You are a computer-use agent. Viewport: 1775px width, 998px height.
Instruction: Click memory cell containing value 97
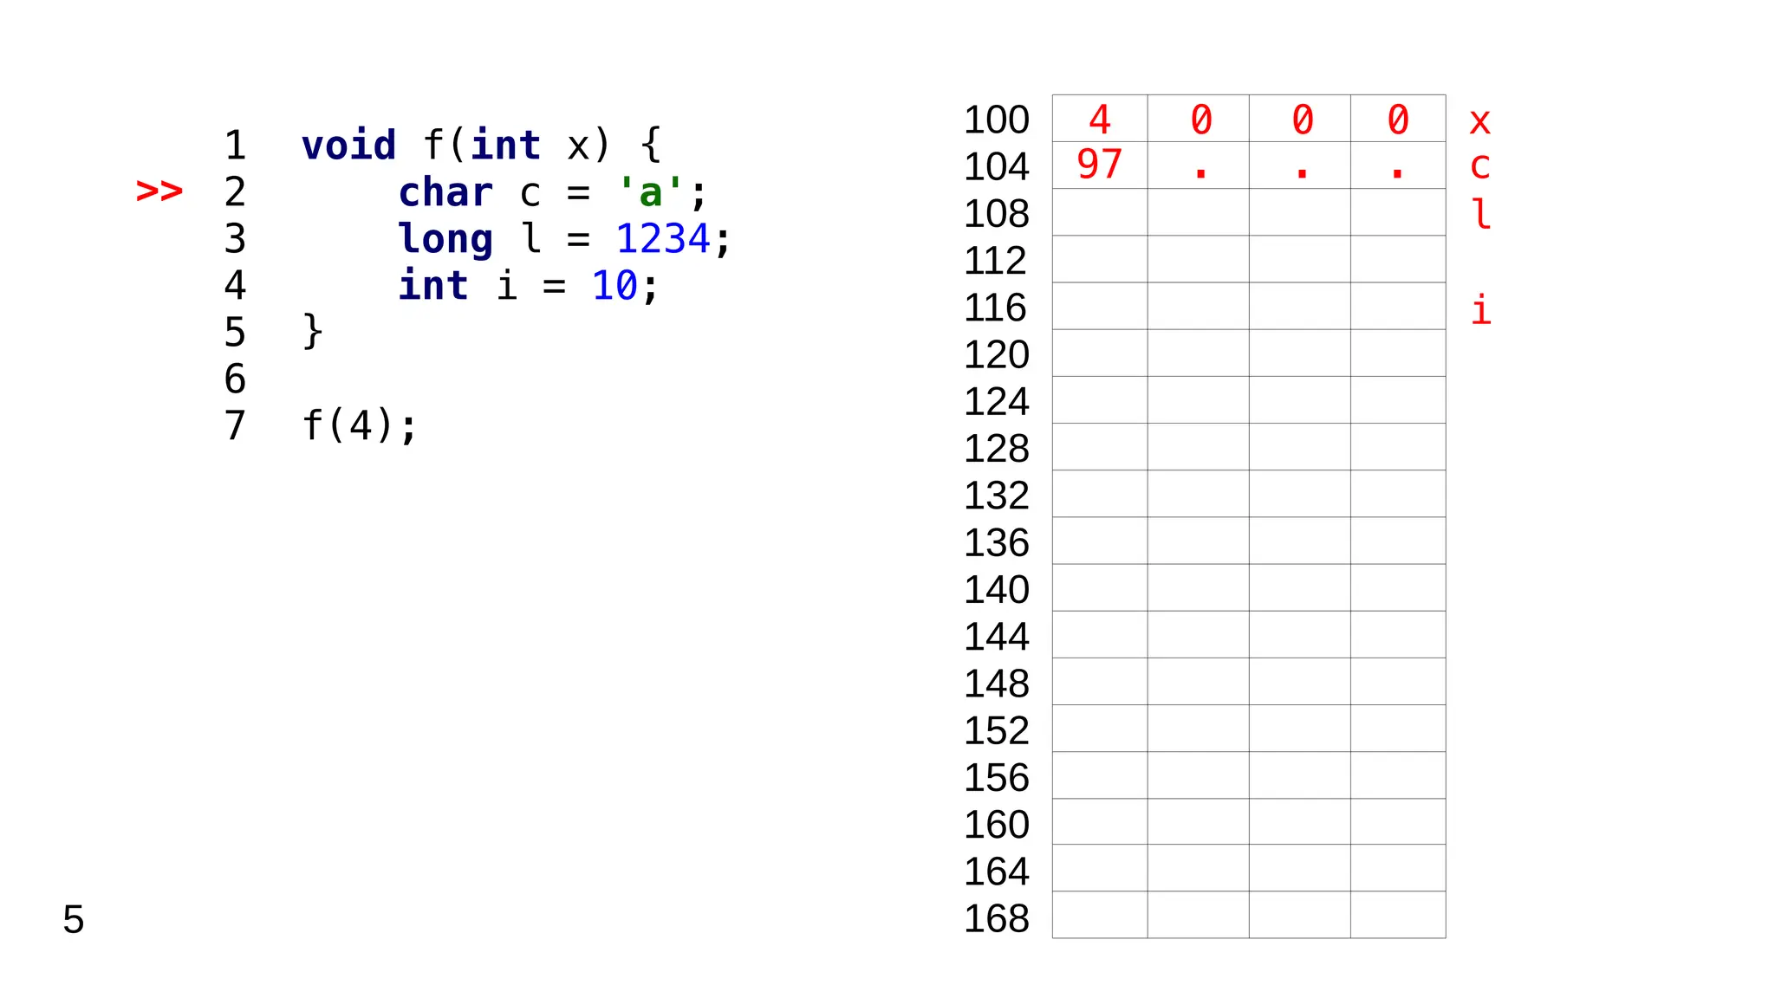tap(1100, 165)
